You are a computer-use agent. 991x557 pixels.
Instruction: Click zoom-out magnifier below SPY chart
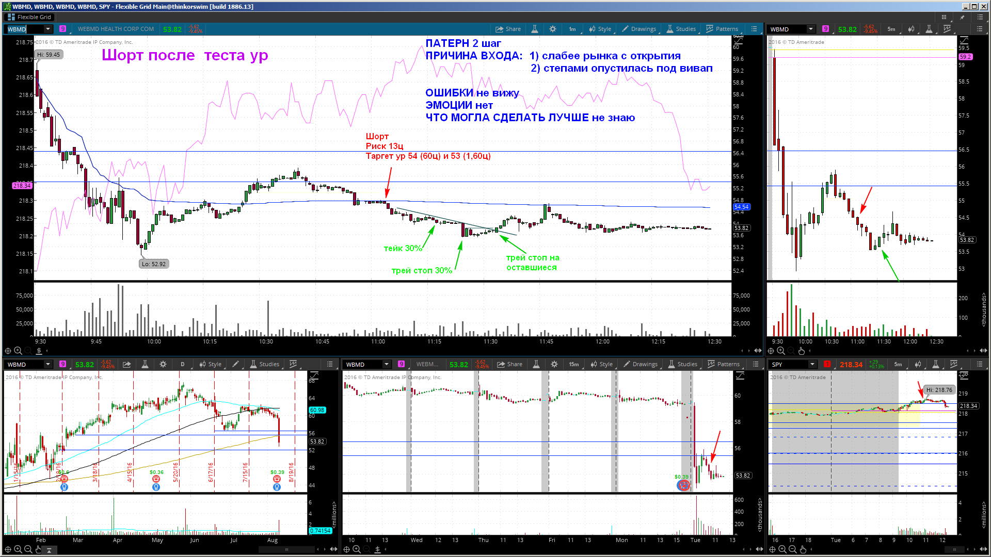tap(793, 549)
